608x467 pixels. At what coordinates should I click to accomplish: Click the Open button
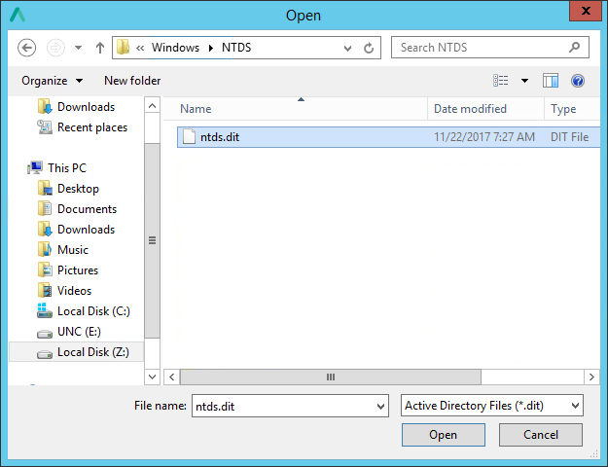(x=444, y=435)
